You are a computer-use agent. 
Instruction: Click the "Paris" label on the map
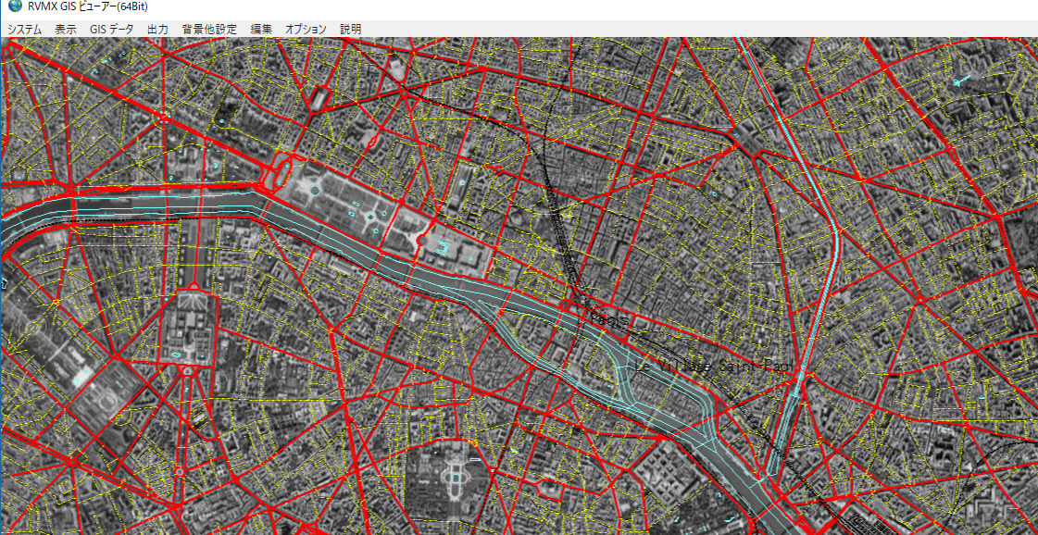(608, 320)
